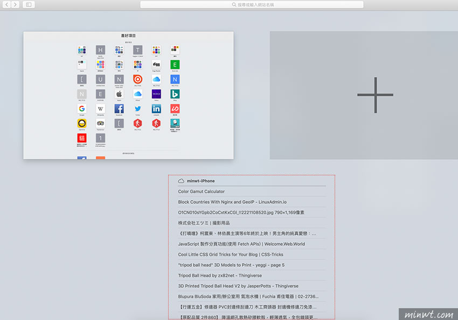This screenshot has height=320, width=458.
Task: Open Block Countries With Nginx and GeoIP tab
Action: pos(252,202)
